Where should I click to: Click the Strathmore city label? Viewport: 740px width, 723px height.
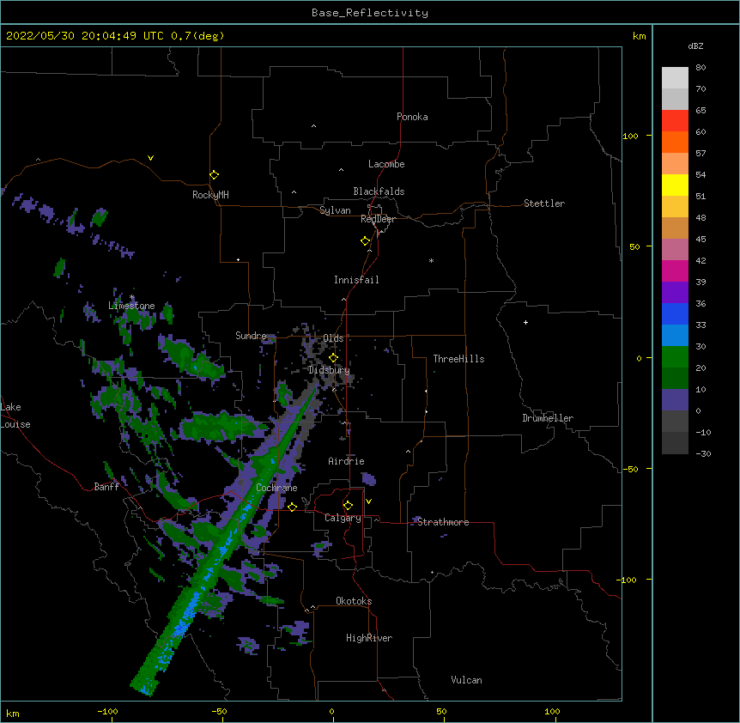443,522
